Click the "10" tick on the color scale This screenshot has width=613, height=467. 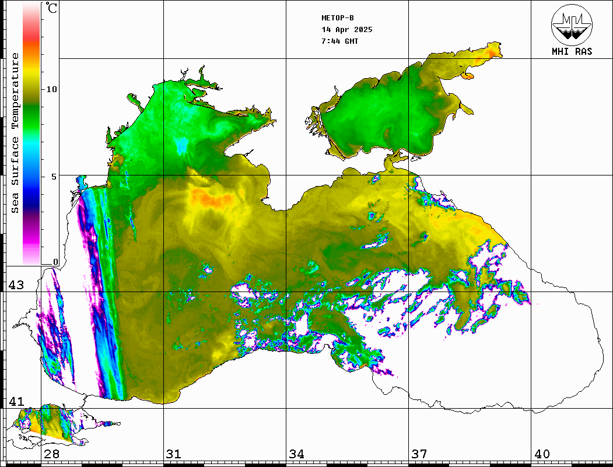pos(51,89)
